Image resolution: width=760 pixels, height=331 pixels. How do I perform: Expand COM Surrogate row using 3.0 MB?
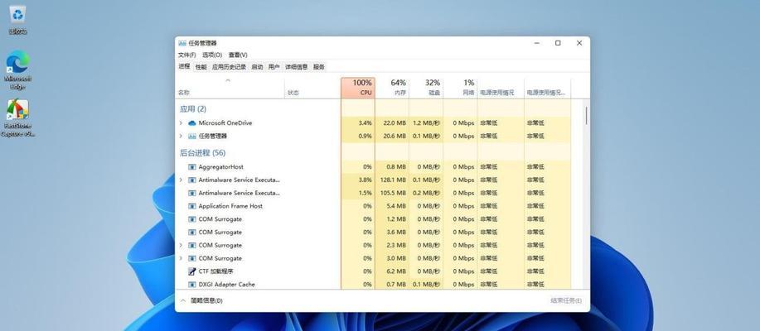coord(181,258)
